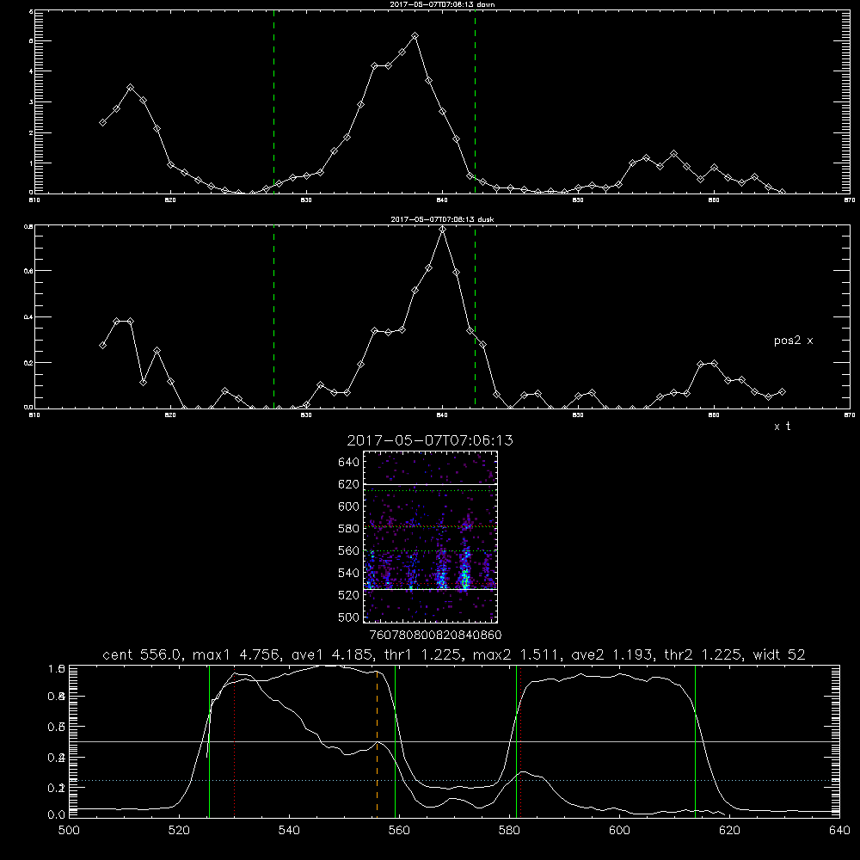Viewport: 860px width, 860px height.
Task: Click the right green dashed line in dawn plot
Action: click(x=475, y=102)
